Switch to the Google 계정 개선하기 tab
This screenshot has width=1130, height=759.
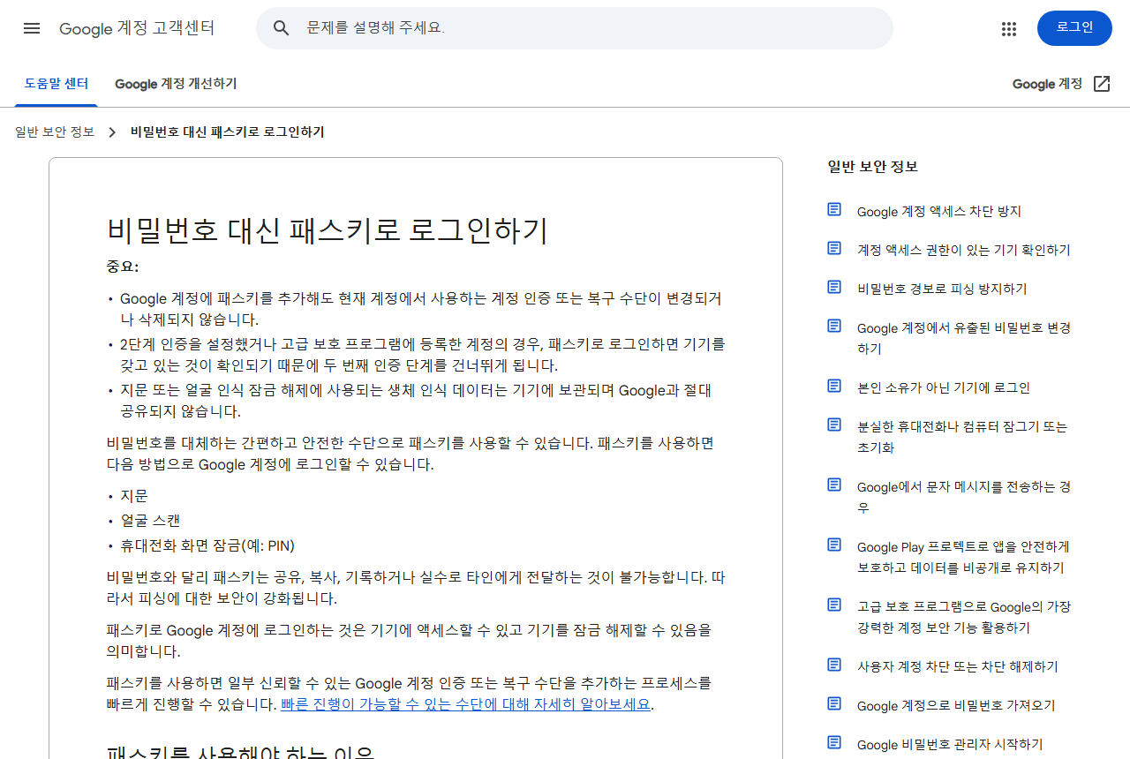[176, 84]
